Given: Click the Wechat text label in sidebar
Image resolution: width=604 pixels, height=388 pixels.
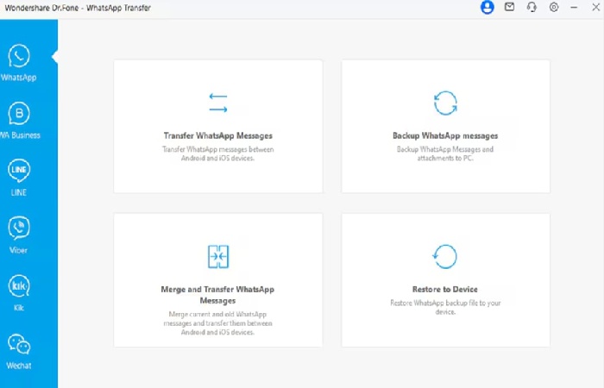Looking at the screenshot, I should coord(18,366).
